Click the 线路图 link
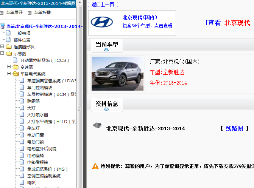 [x=234, y=128]
